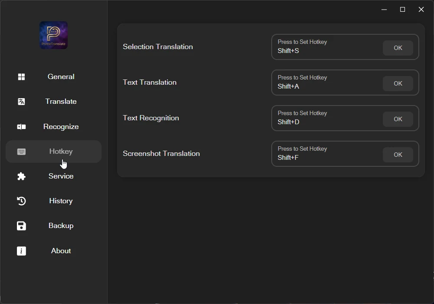Image resolution: width=434 pixels, height=304 pixels.
Task: Minimize the settings window
Action: point(384,10)
